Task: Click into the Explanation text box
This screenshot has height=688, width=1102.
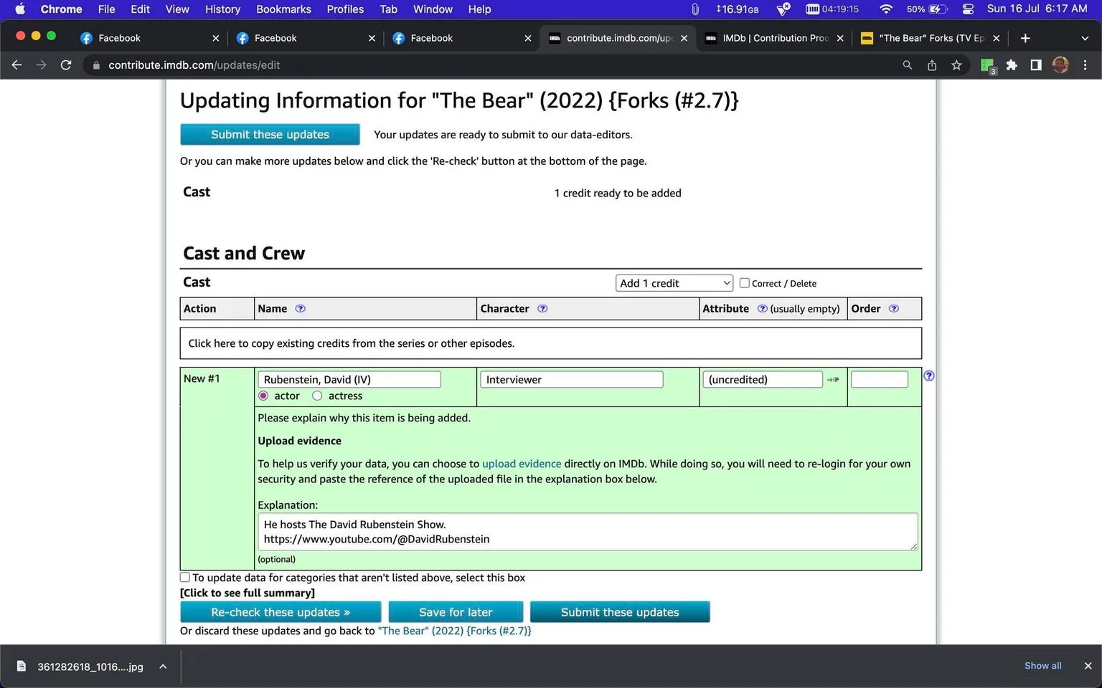Action: click(x=587, y=531)
